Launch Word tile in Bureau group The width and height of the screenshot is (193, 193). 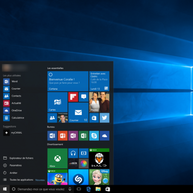coord(52,136)
